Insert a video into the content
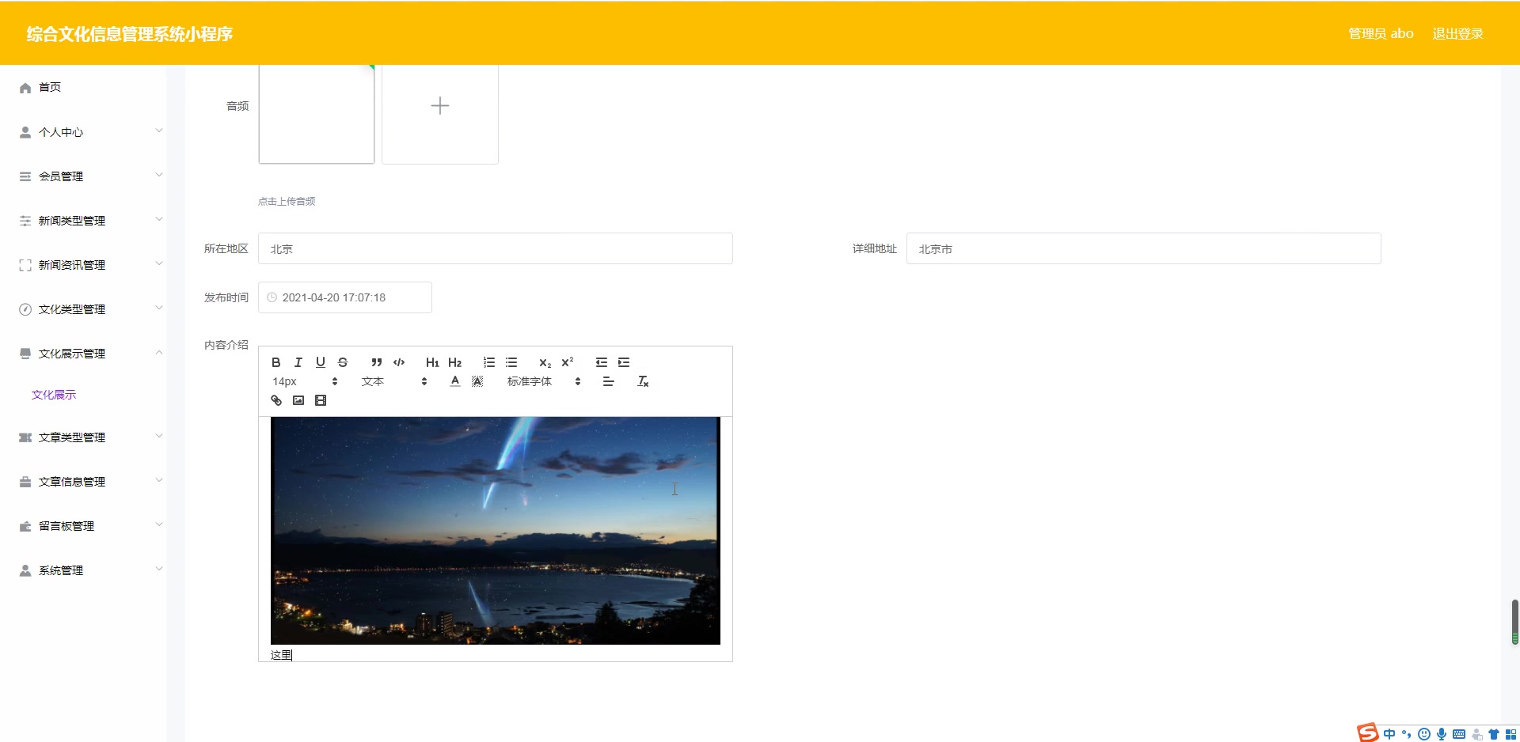 click(x=321, y=400)
